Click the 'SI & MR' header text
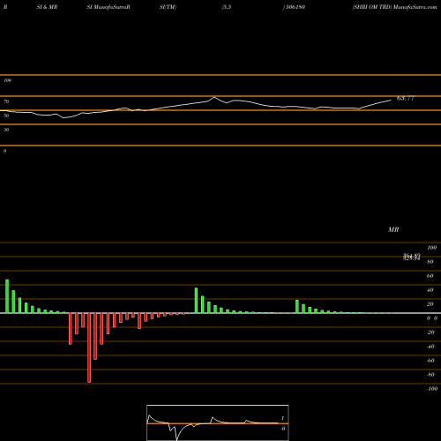 (x=47, y=7)
